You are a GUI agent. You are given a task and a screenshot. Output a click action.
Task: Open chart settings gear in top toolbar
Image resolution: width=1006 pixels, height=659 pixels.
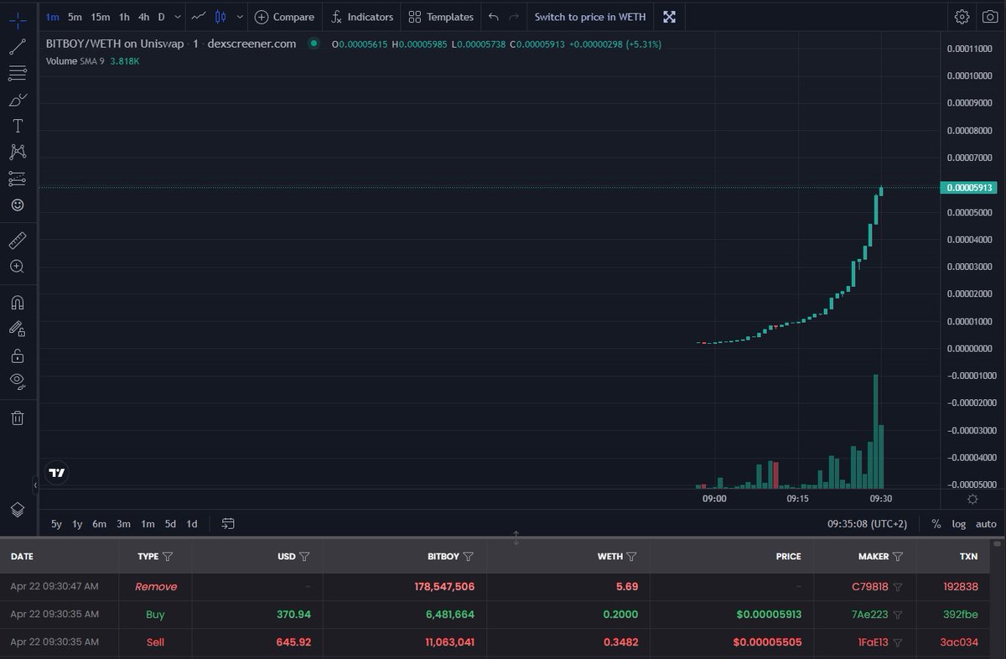962,17
